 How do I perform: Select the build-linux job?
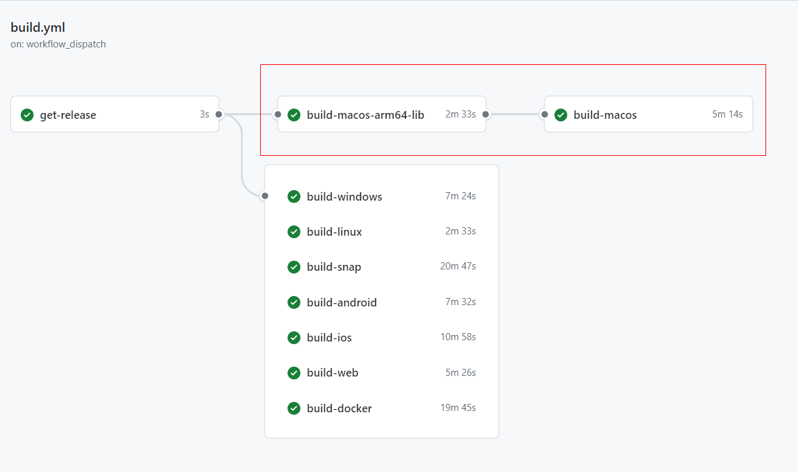[x=334, y=232]
